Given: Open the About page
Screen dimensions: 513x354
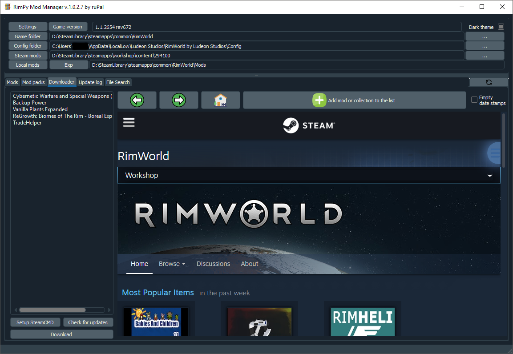Looking at the screenshot, I should 249,264.
